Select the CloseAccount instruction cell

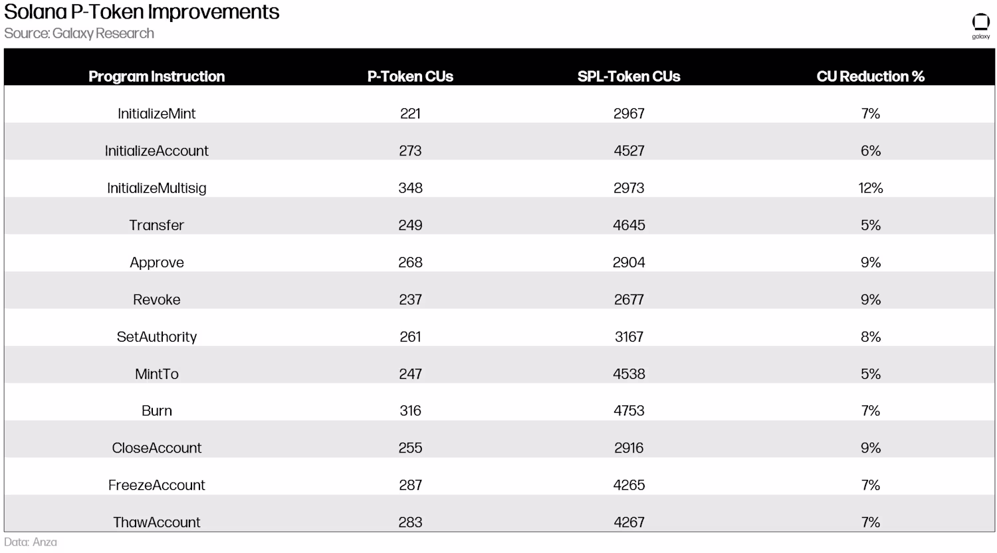pos(156,448)
